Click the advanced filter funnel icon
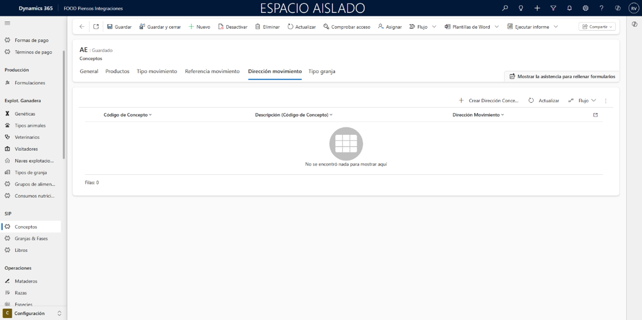642x320 pixels. pos(553,8)
